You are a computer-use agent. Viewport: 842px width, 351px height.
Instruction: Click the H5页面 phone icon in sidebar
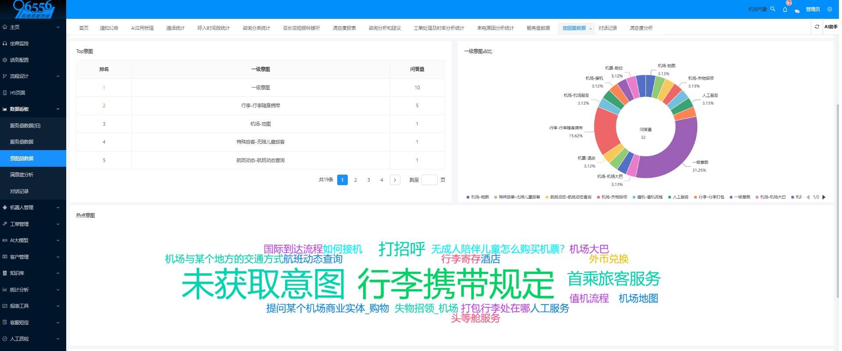(x=5, y=93)
